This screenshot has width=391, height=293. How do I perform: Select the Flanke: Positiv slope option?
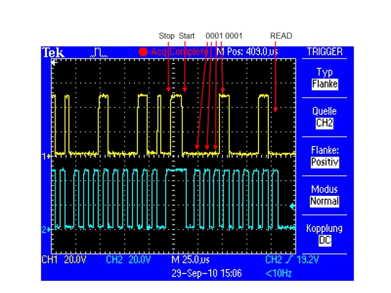324,156
